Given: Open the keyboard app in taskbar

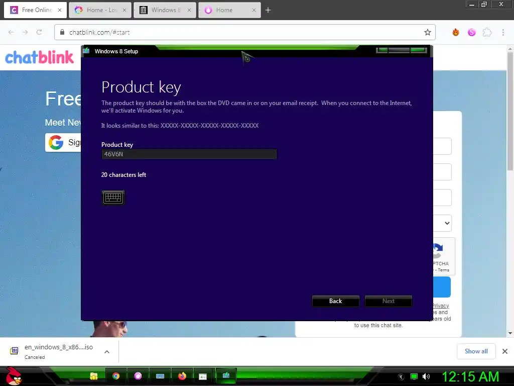Looking at the screenshot, I should [160, 376].
